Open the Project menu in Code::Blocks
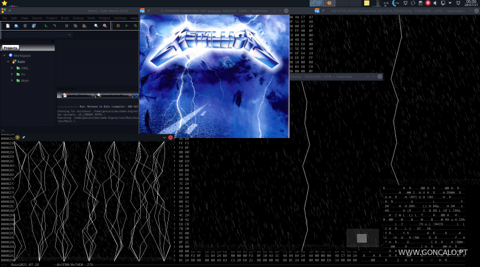480x267 pixels. pos(52,18)
